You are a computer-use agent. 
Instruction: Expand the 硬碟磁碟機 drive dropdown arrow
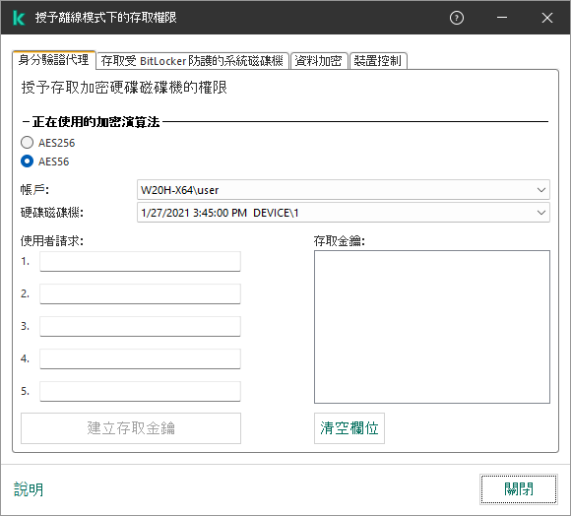541,213
